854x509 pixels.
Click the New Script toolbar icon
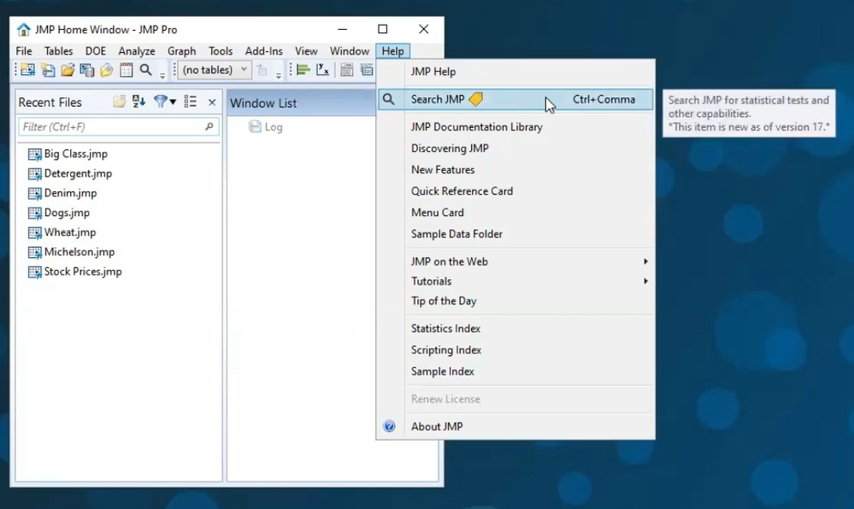click(48, 70)
